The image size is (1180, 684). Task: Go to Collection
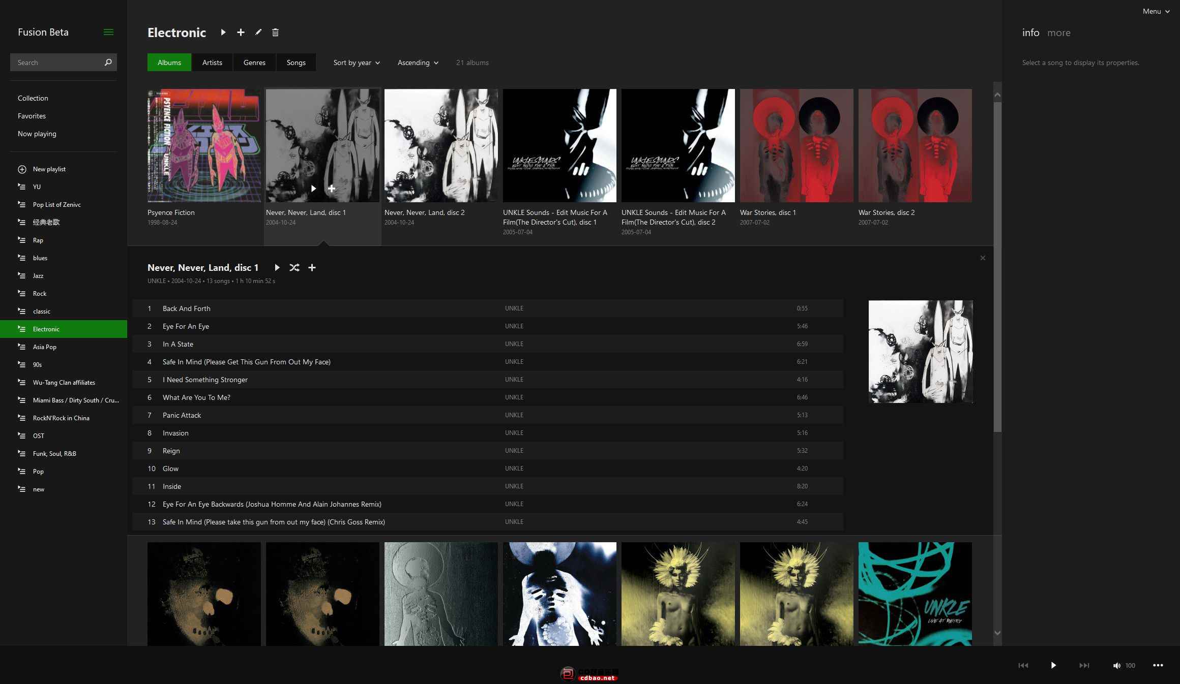(x=33, y=98)
